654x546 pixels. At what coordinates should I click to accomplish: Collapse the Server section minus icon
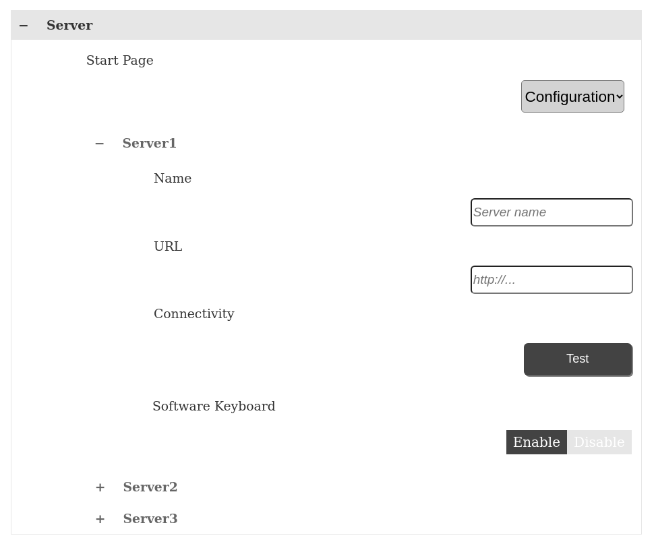(24, 26)
